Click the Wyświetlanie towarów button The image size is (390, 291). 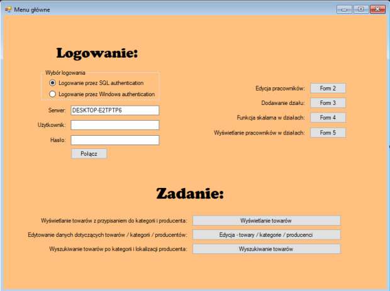click(x=266, y=221)
